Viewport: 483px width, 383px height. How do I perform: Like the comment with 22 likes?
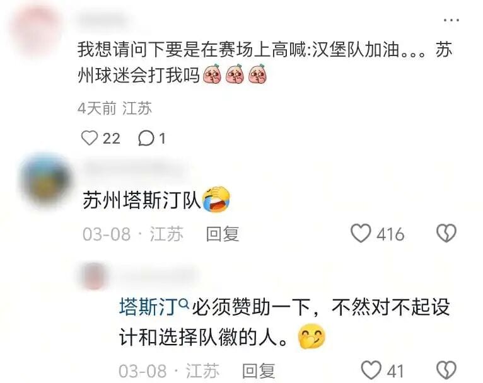(90, 138)
